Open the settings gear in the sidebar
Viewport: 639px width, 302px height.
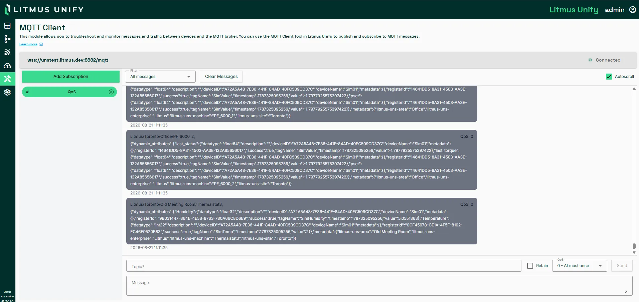coord(7,92)
